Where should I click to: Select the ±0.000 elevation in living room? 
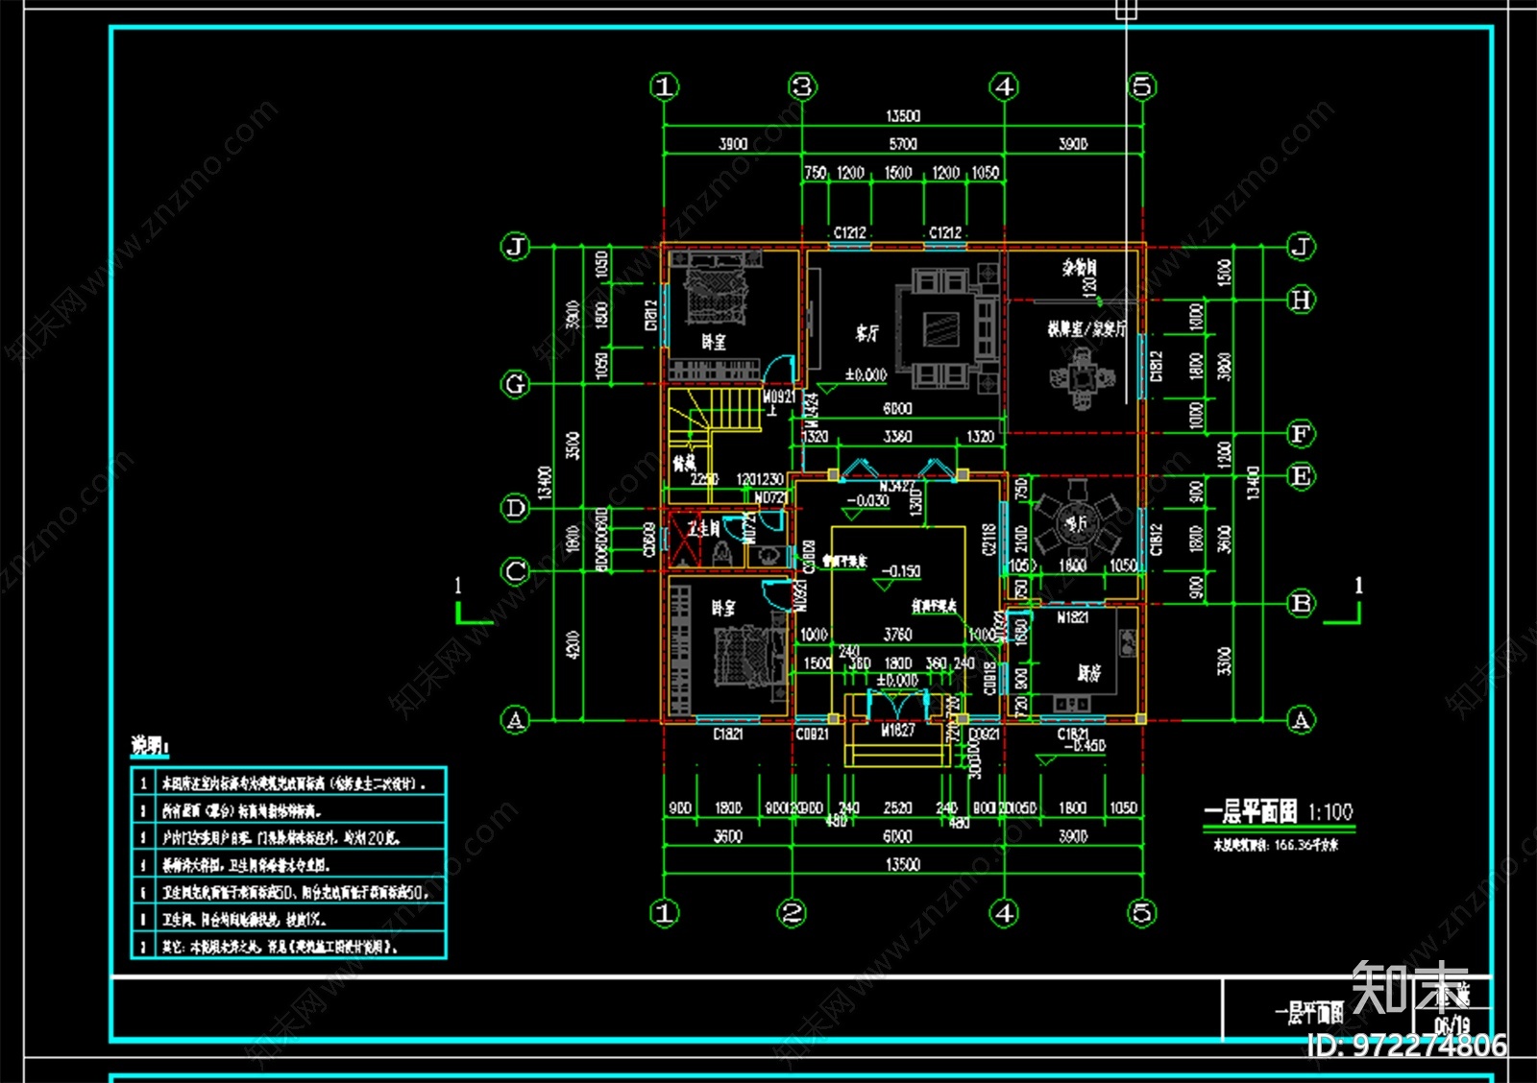866,374
